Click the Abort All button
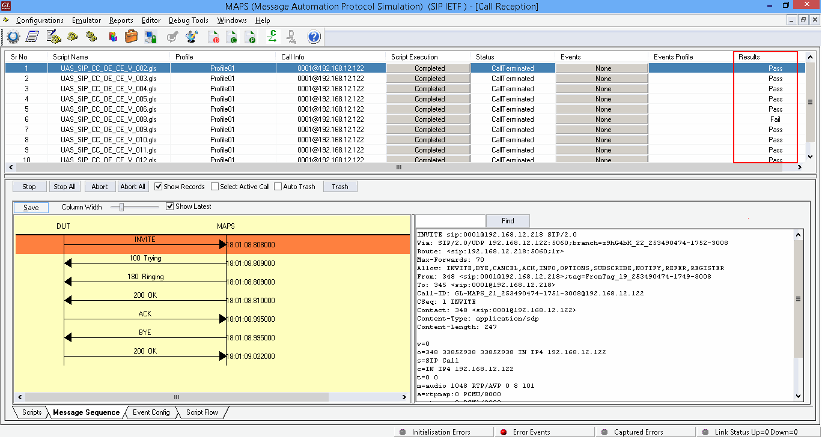The image size is (822, 437). (133, 187)
